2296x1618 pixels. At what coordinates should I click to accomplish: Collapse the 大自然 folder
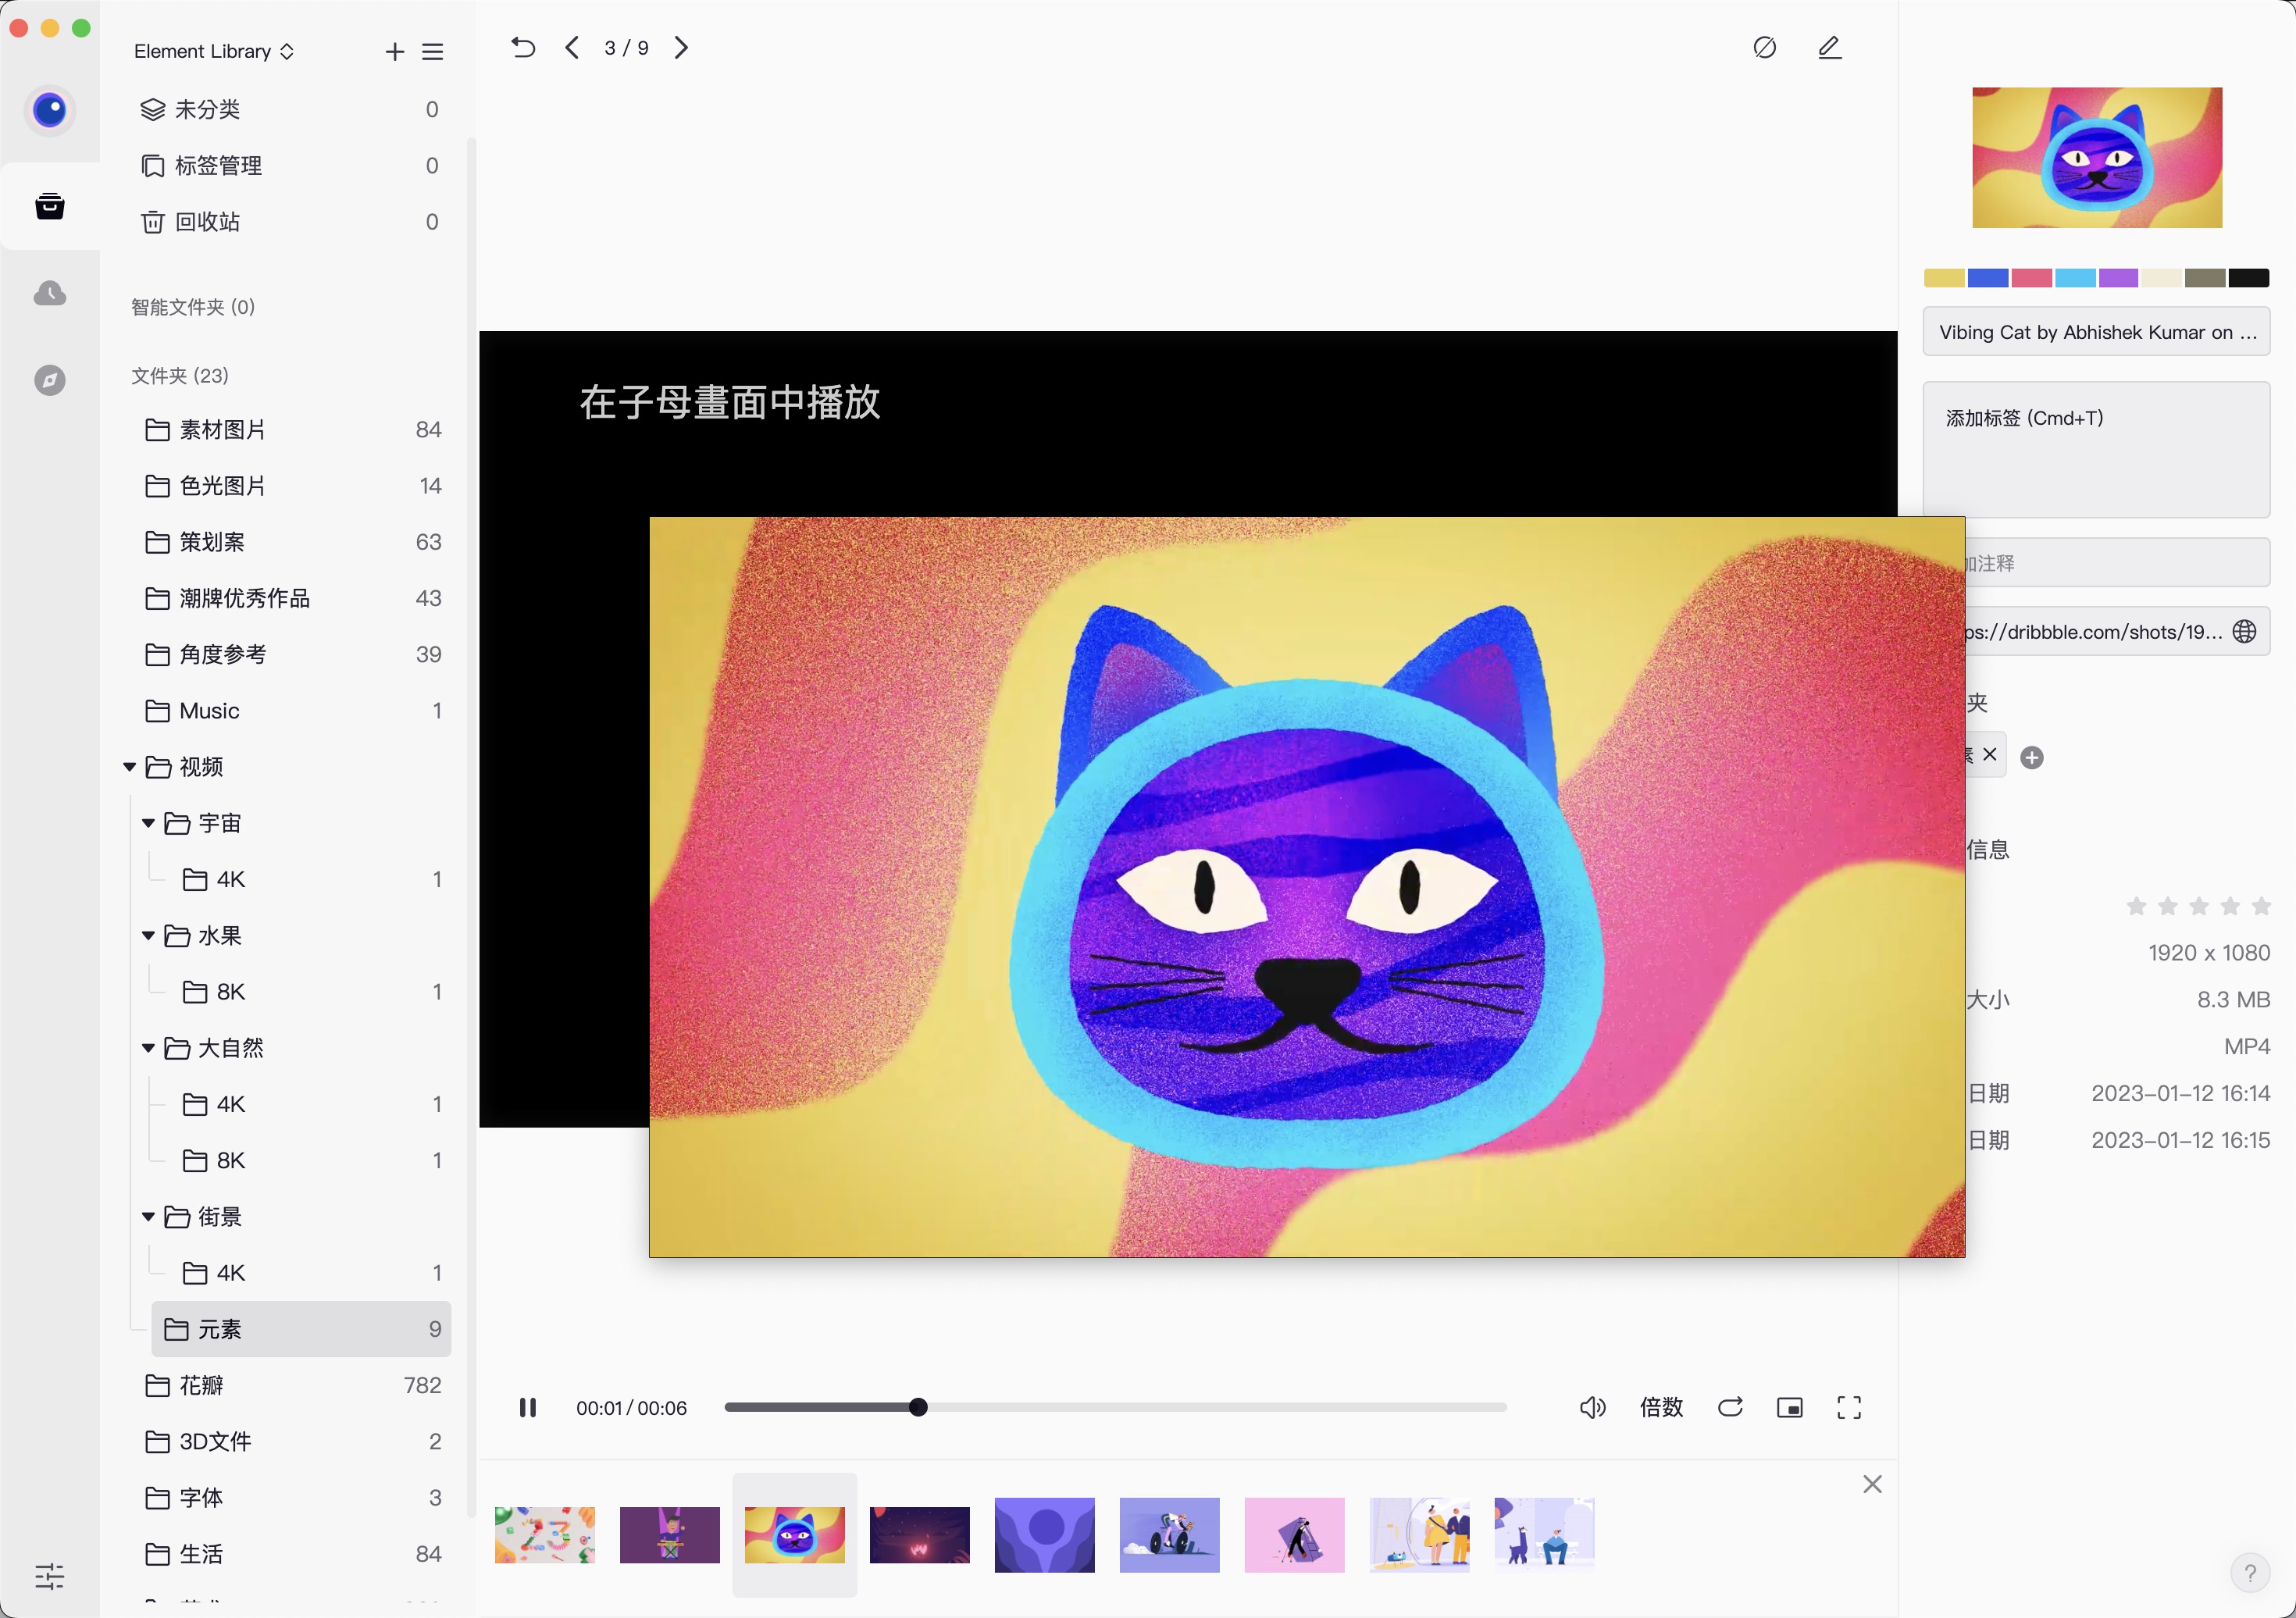coord(148,1048)
